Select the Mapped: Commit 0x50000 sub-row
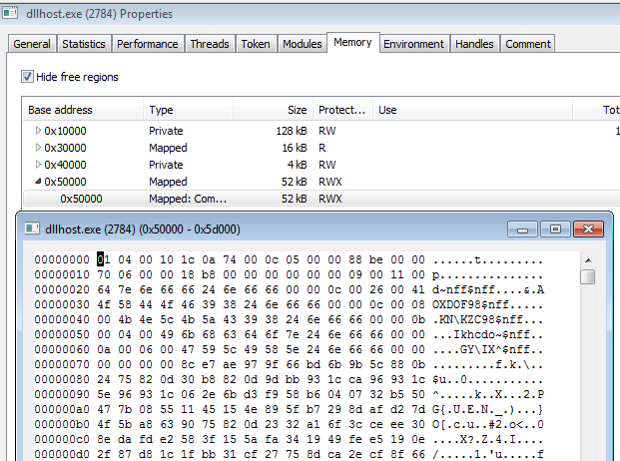 pyautogui.click(x=180, y=199)
